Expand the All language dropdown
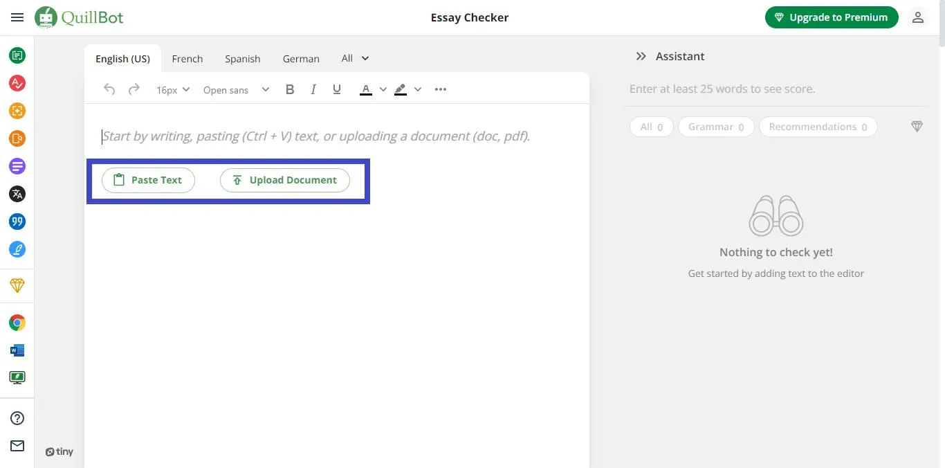The height and width of the screenshot is (468, 945). (x=354, y=58)
